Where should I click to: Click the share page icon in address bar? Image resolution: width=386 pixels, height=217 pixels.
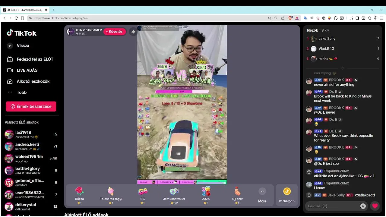click(x=283, y=18)
